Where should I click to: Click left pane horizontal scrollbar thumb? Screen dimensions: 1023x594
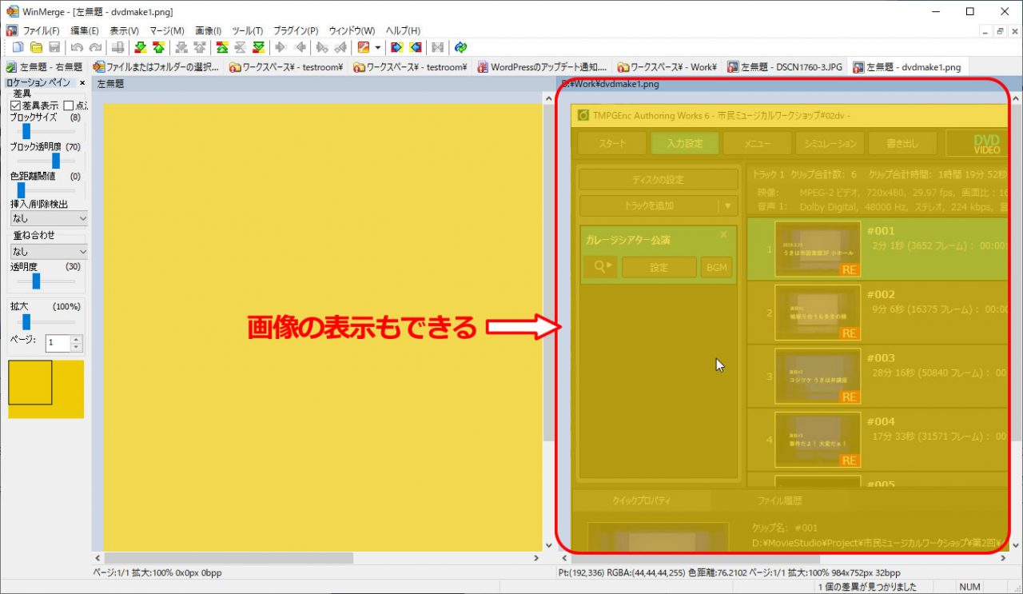click(229, 558)
